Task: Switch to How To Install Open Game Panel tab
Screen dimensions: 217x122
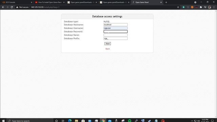Action: pos(50,2)
